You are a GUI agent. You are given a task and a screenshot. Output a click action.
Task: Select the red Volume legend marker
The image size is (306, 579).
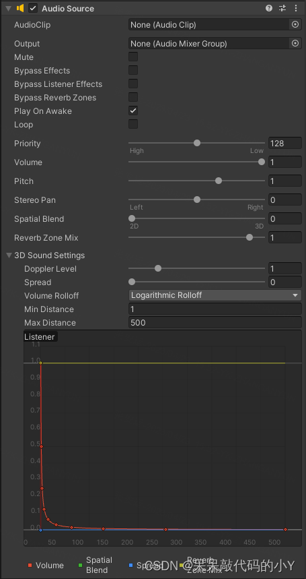[x=30, y=566]
